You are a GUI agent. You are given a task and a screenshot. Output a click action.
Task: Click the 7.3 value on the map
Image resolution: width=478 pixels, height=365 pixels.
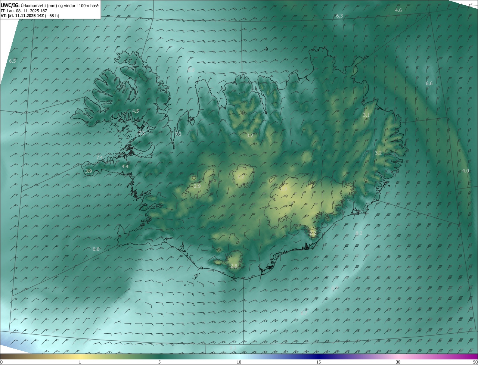179,134
